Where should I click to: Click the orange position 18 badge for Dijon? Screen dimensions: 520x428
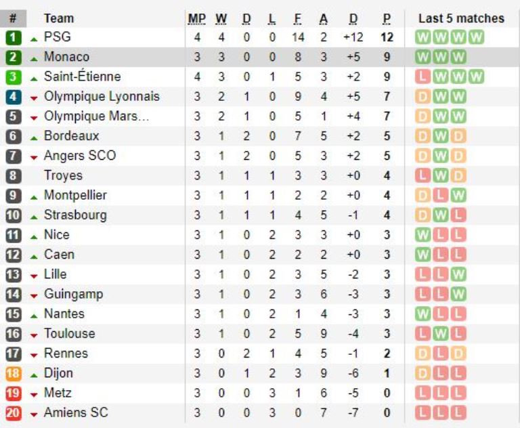(x=14, y=374)
